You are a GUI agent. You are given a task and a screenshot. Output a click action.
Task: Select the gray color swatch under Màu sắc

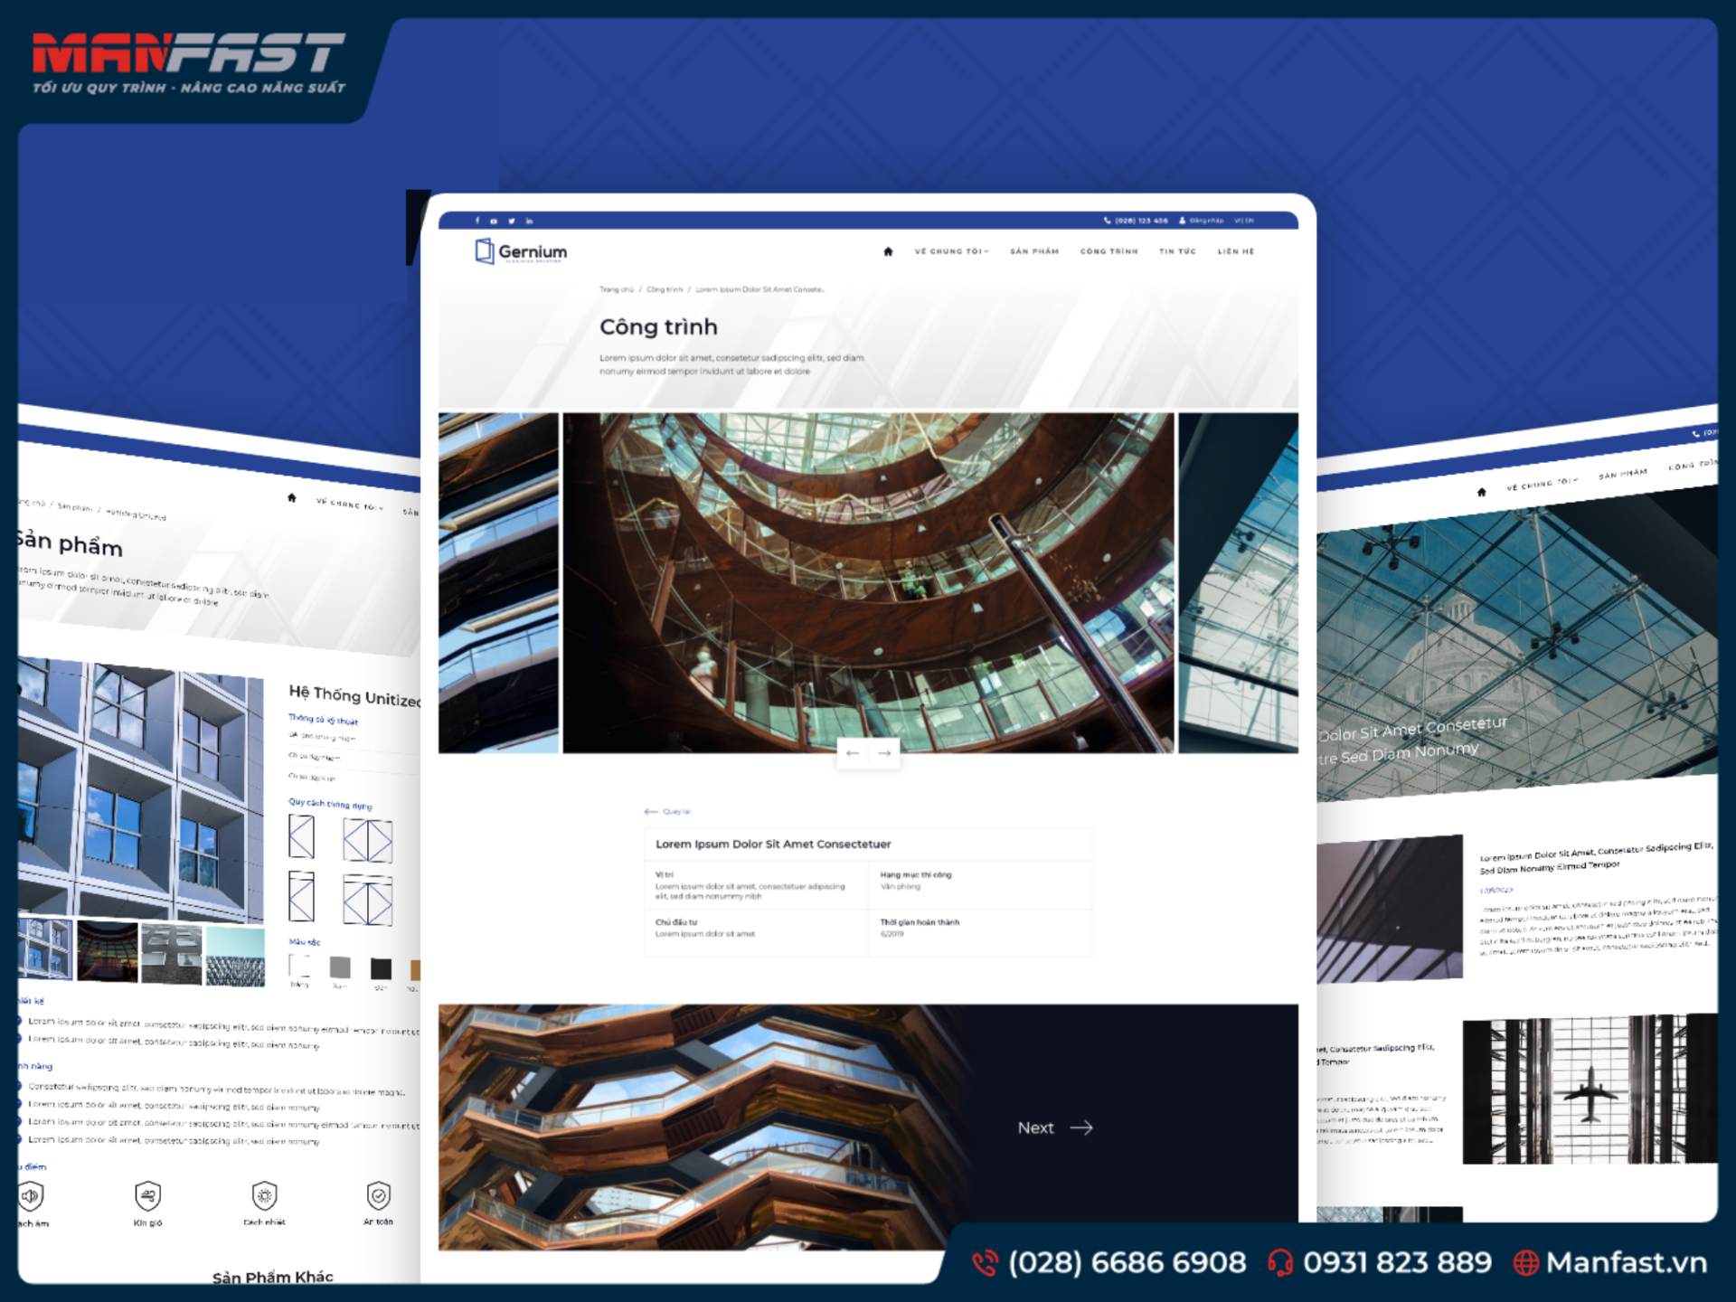[x=340, y=967]
